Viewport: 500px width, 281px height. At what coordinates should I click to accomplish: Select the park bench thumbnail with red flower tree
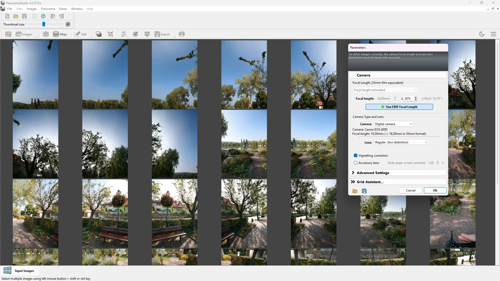tap(105, 213)
